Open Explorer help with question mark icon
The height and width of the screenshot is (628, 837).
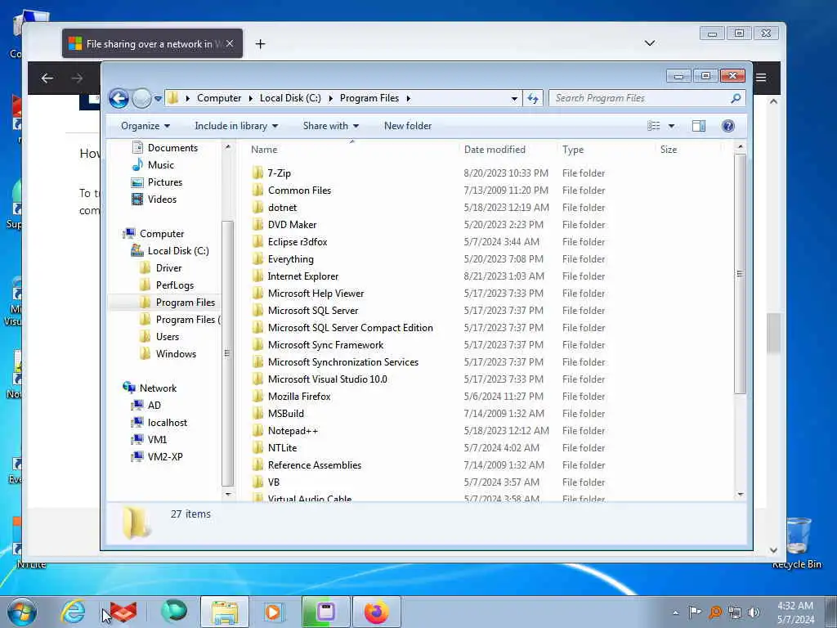pos(728,126)
